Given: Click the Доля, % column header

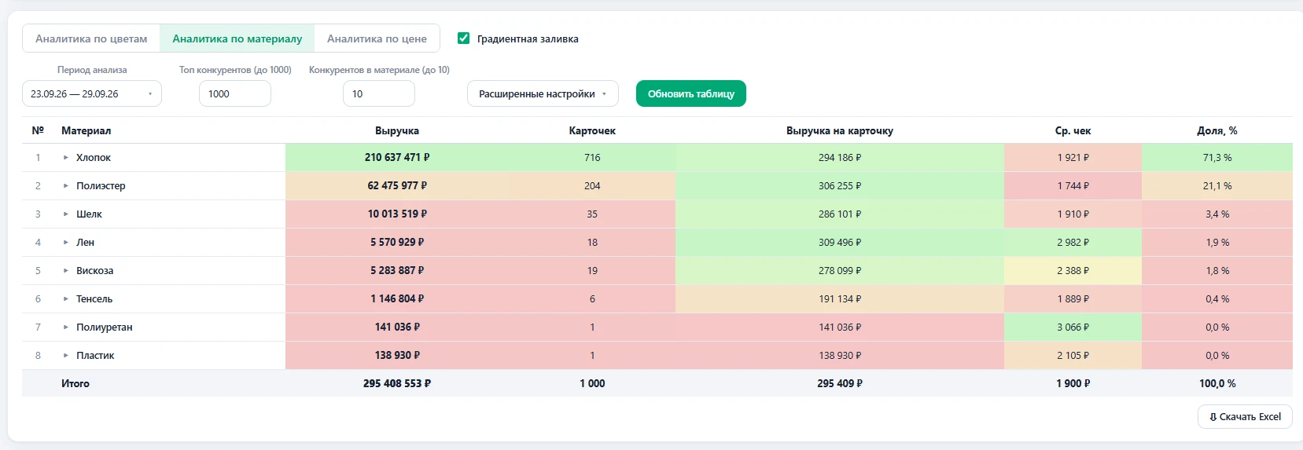Looking at the screenshot, I should (x=1217, y=130).
